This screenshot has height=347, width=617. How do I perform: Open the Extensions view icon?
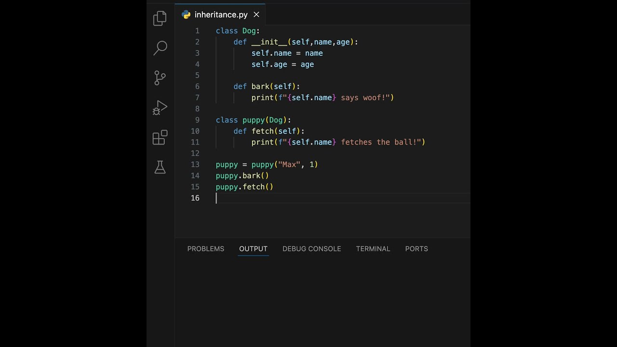160,138
